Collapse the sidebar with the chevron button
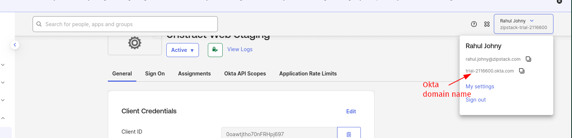The height and width of the screenshot is (138, 572). click(x=15, y=45)
